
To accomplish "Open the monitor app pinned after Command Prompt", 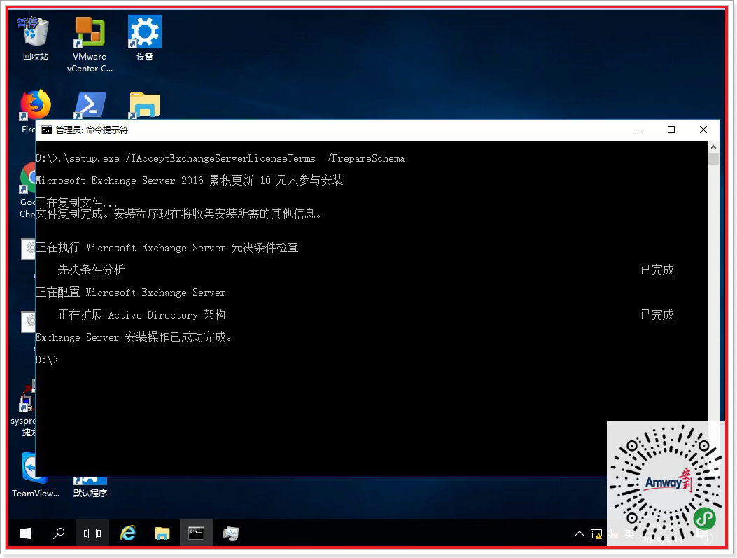I will (x=231, y=533).
